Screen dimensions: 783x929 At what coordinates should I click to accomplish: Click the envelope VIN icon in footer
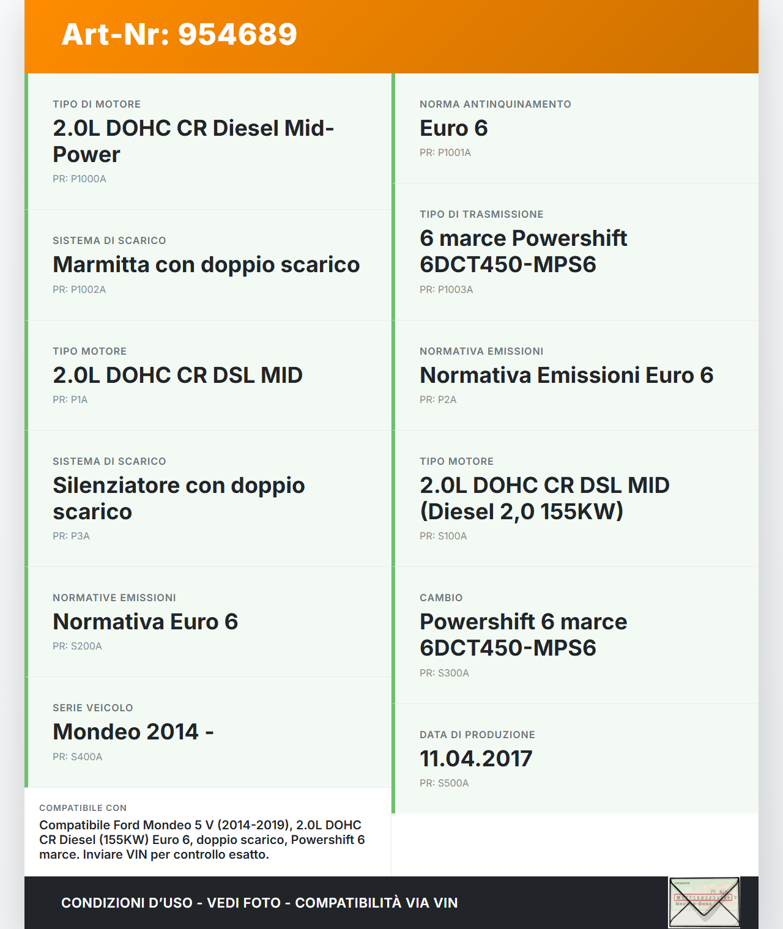click(704, 902)
